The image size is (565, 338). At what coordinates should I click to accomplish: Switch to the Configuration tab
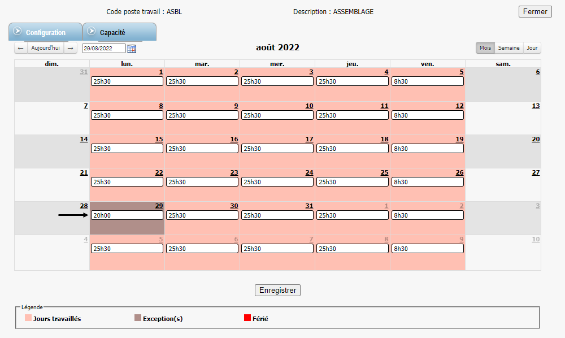tap(46, 32)
